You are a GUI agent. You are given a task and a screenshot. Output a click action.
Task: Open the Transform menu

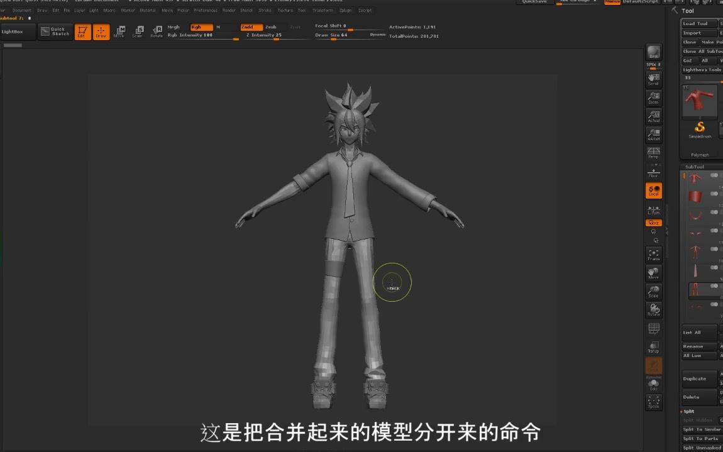point(323,10)
